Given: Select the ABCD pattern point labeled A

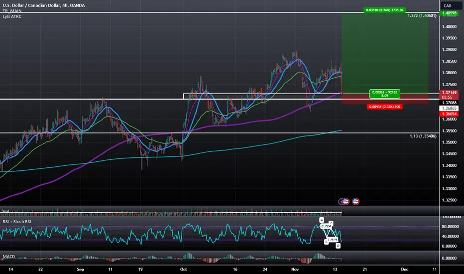Looking at the screenshot, I should click(322, 220).
